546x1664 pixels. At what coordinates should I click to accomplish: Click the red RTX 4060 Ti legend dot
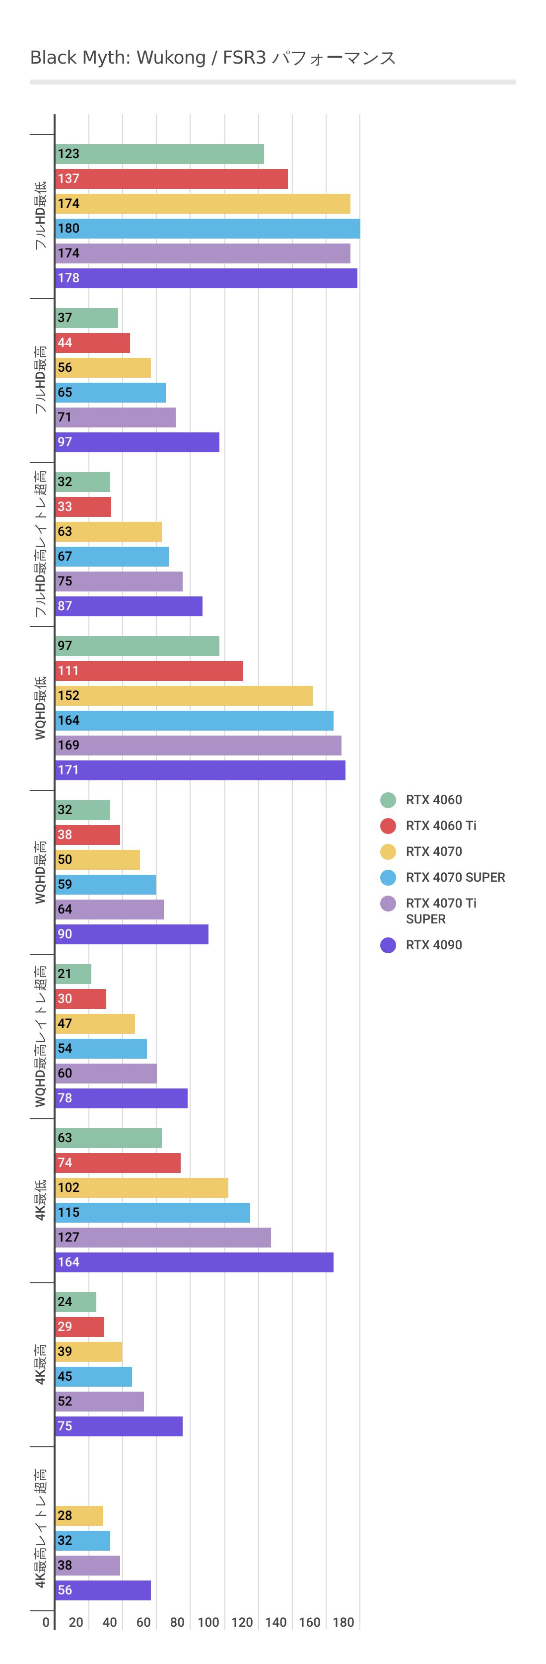pyautogui.click(x=388, y=826)
